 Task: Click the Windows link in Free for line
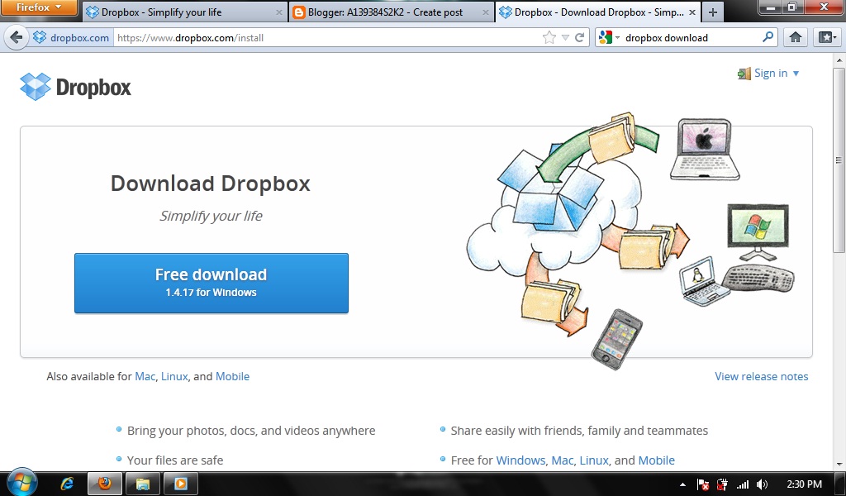pyautogui.click(x=520, y=460)
